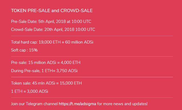The height and width of the screenshot is (110, 182).
Task: Click the divider above the Token sale line
Action: click(92, 77)
